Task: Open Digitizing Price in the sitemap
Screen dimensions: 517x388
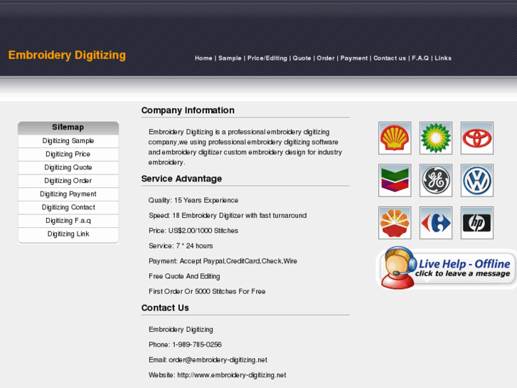Action: click(x=68, y=154)
